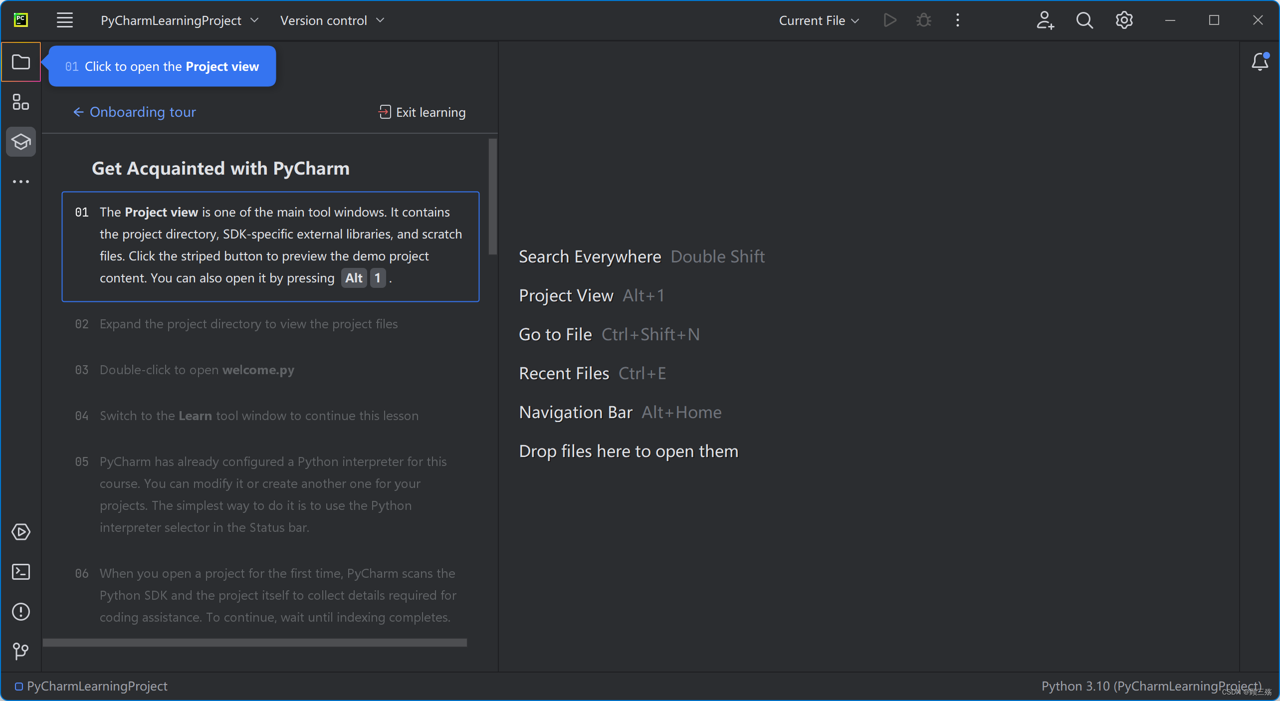Viewport: 1280px width, 701px height.
Task: Open the Structure tool window icon
Action: 21,102
